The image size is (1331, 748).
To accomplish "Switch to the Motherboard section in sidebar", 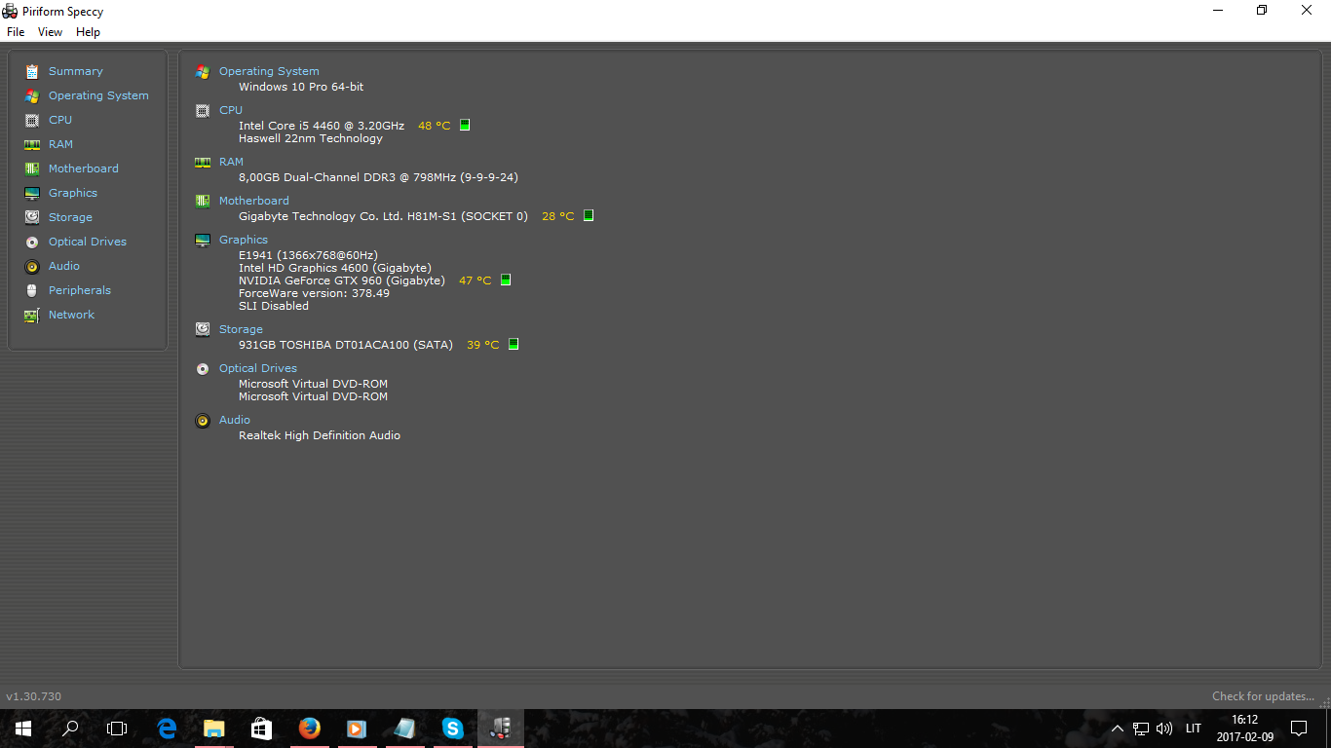I will pos(84,168).
